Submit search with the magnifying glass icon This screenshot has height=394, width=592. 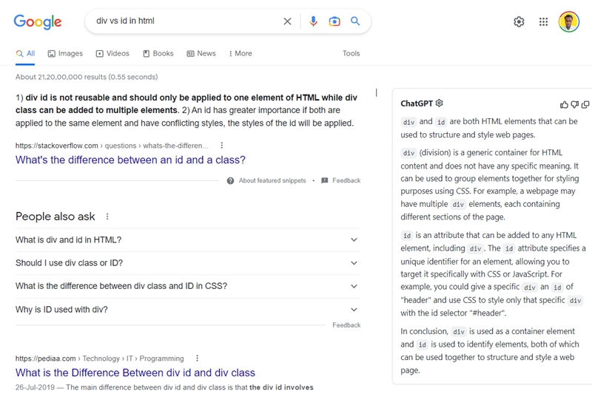[355, 21]
